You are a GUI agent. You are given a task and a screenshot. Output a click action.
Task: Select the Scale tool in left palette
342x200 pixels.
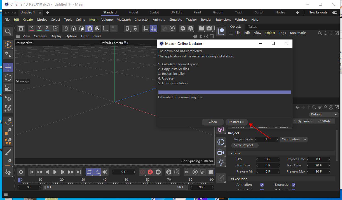coord(8,88)
